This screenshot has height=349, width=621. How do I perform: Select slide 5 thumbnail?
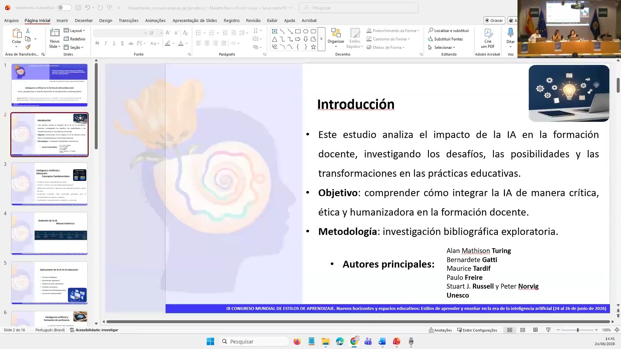click(x=49, y=283)
